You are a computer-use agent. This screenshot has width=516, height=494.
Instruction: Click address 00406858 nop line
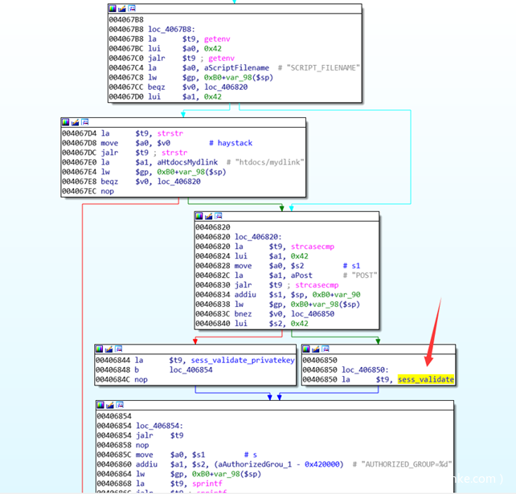(x=123, y=445)
